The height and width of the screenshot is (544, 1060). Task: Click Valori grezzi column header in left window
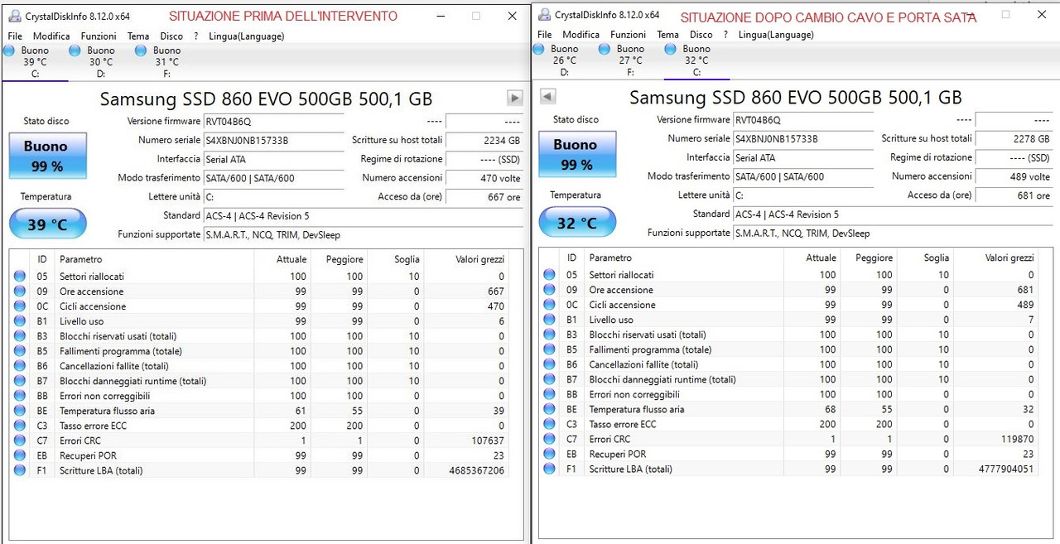pyautogui.click(x=466, y=259)
